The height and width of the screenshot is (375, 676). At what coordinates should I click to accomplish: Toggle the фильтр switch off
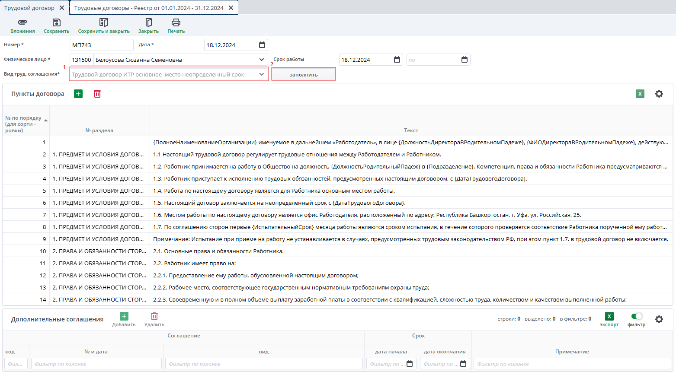click(x=636, y=316)
